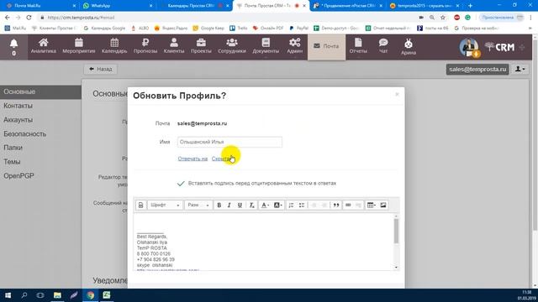Select Аккаунты settings tab
This screenshot has height=302, width=538.
[40, 120]
